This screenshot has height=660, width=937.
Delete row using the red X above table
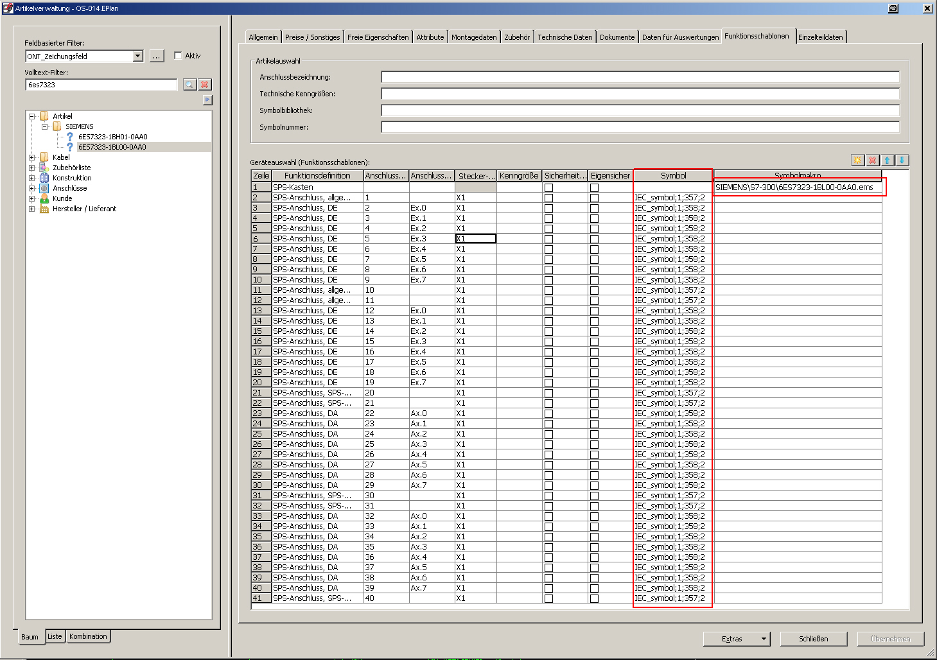872,161
